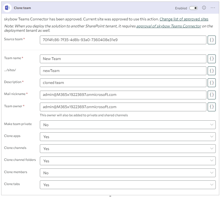The image size is (221, 197).
Task: Open the info icon next to Enabled toggle
Action: tap(204, 8)
